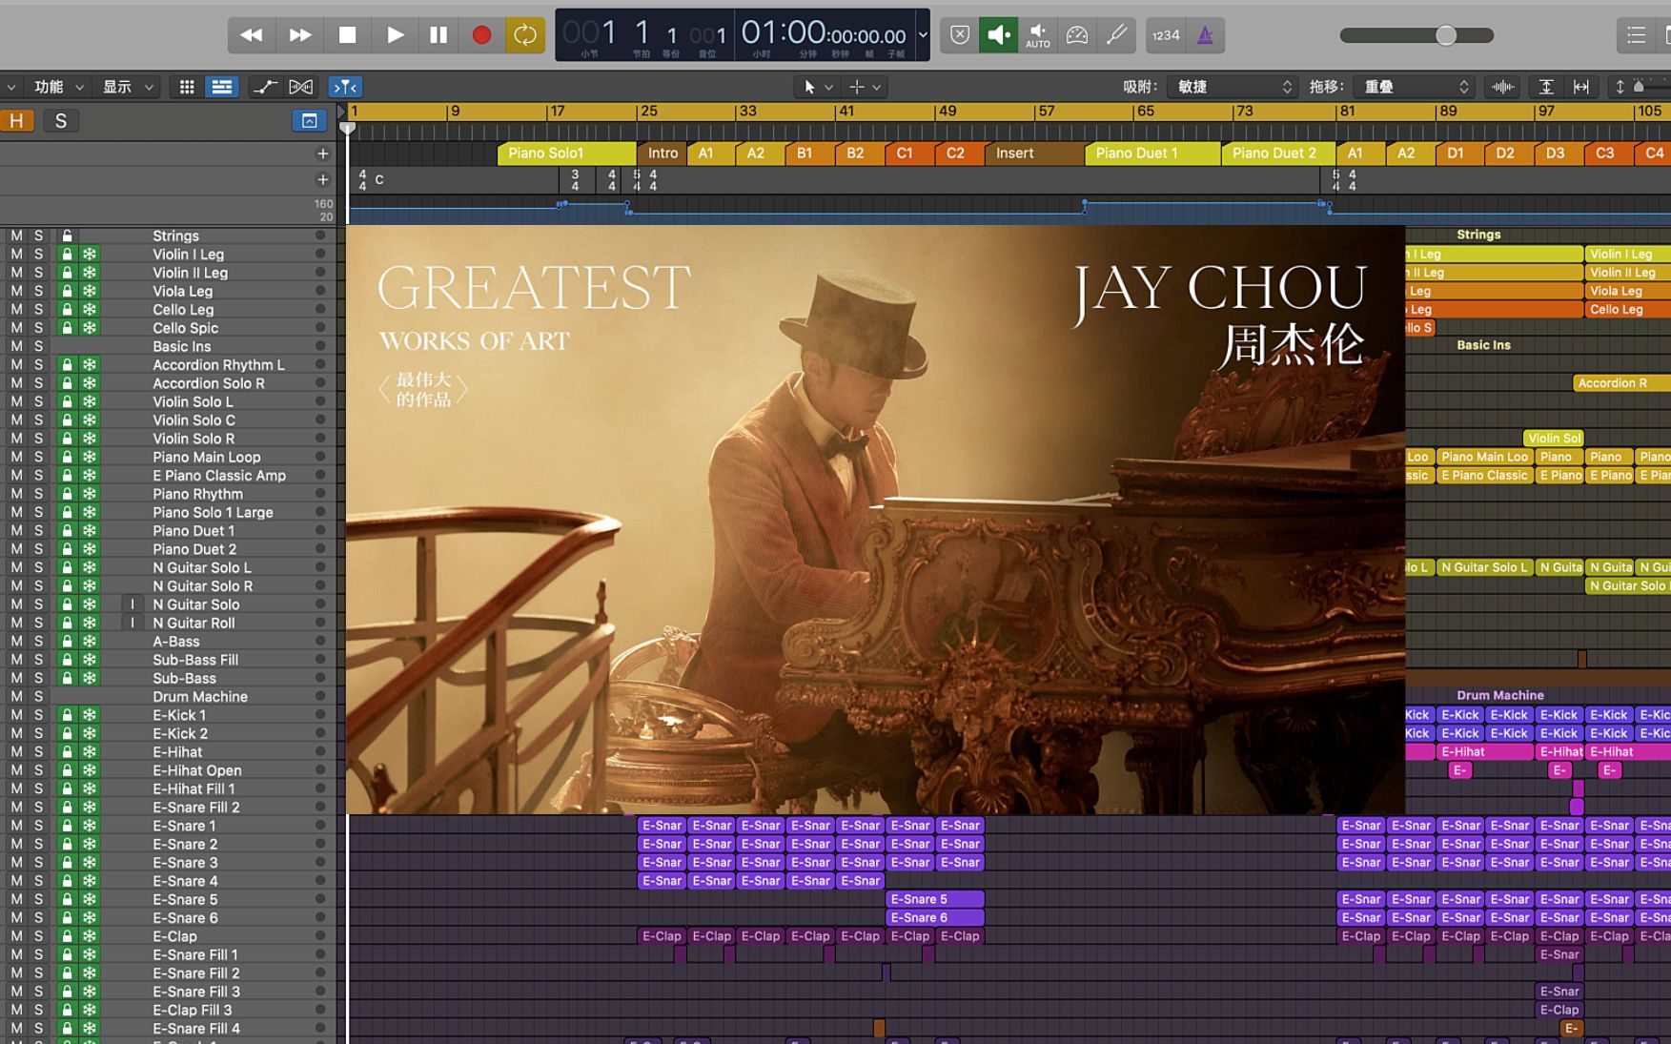This screenshot has width=1671, height=1044.
Task: Select the Accordion R region
Action: point(1621,383)
